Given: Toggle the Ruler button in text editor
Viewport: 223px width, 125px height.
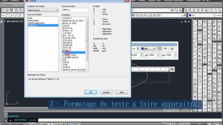Looking at the screenshot, I should tap(160, 49).
